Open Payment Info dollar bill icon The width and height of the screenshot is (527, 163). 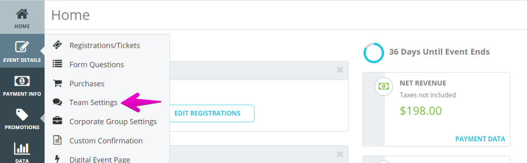click(22, 81)
